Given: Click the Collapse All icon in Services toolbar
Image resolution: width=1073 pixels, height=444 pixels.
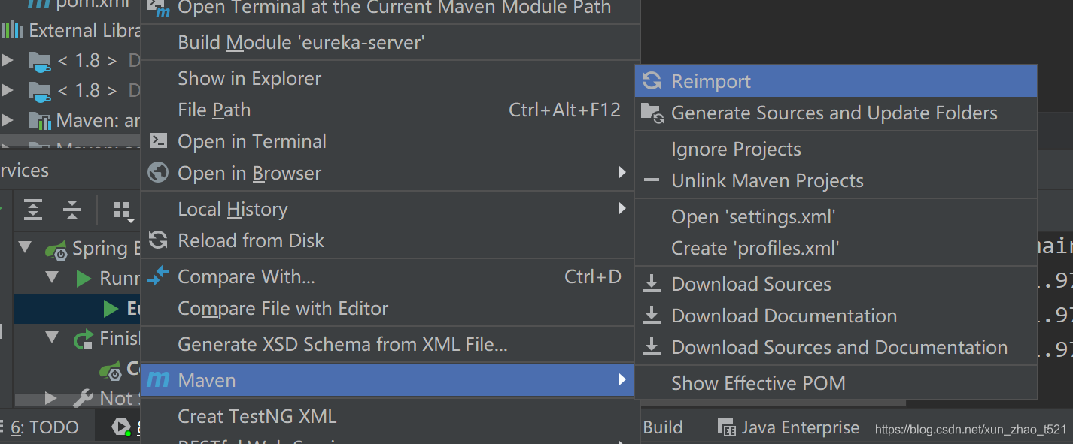Looking at the screenshot, I should point(72,210).
